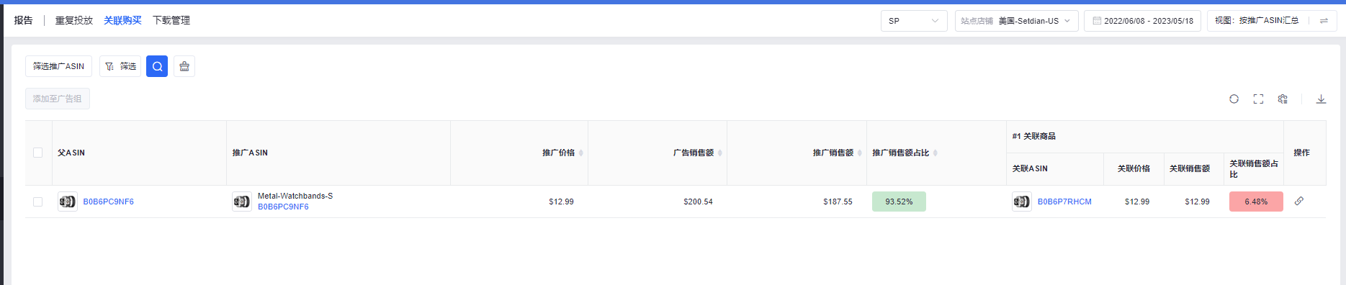This screenshot has height=285, width=1346.
Task: Sort by 推广价格 column arrows
Action: tap(580, 153)
